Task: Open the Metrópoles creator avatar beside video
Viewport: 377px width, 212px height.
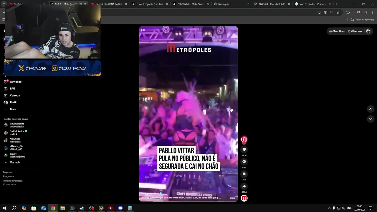Action: [x=244, y=139]
